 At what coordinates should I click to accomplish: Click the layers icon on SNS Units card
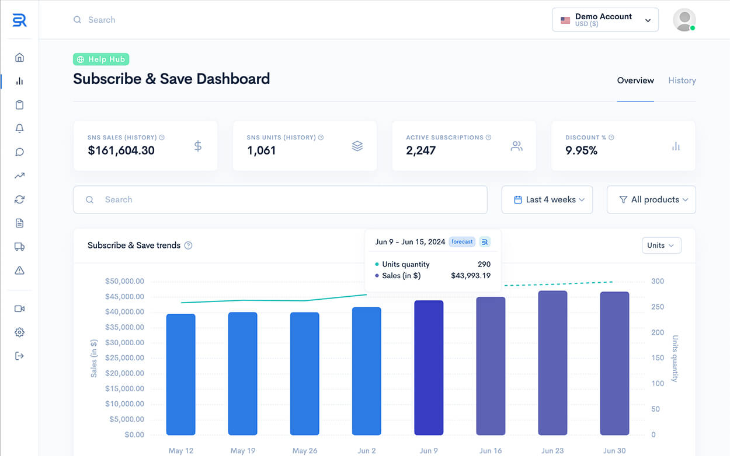point(357,146)
